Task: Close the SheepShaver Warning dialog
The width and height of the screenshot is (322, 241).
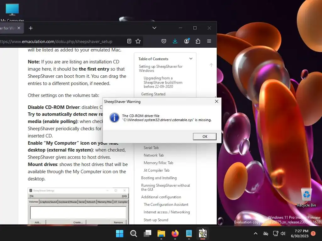Action: tap(216, 101)
